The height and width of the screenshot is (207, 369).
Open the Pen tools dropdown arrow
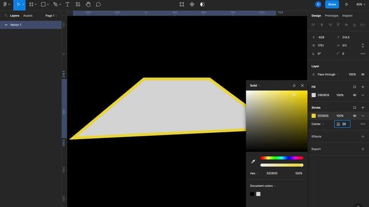60,5
